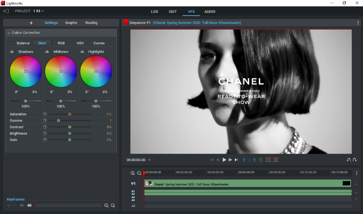Clear marks using the middle diamond icon
Viewport: 363px width, 214px height.
point(249,160)
